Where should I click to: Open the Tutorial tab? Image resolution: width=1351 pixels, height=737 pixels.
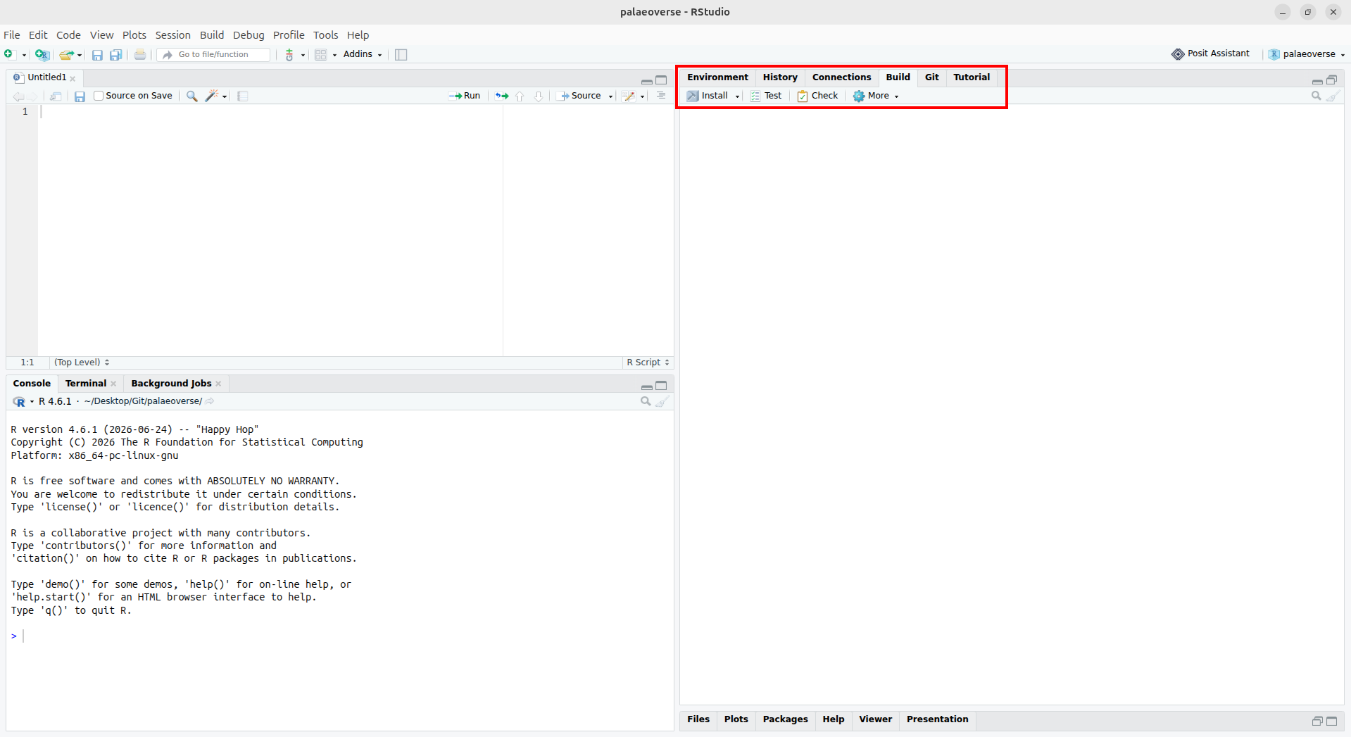click(972, 77)
